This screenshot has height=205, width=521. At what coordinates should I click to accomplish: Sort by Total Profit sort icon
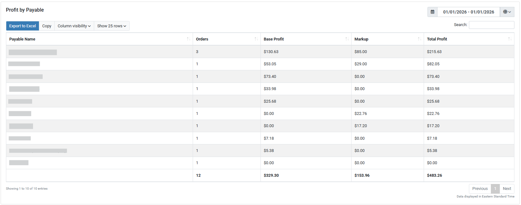pyautogui.click(x=510, y=39)
